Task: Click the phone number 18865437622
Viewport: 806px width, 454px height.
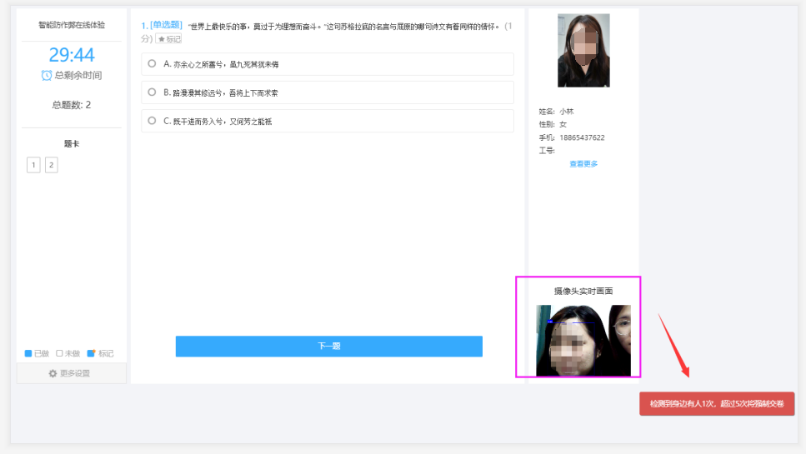Action: point(582,137)
